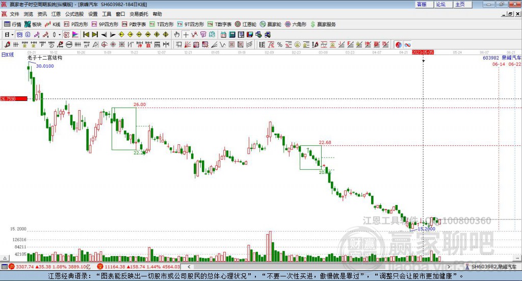Select the n² square cycle icon
Viewport: 522px width, 281px height.
pos(87,44)
